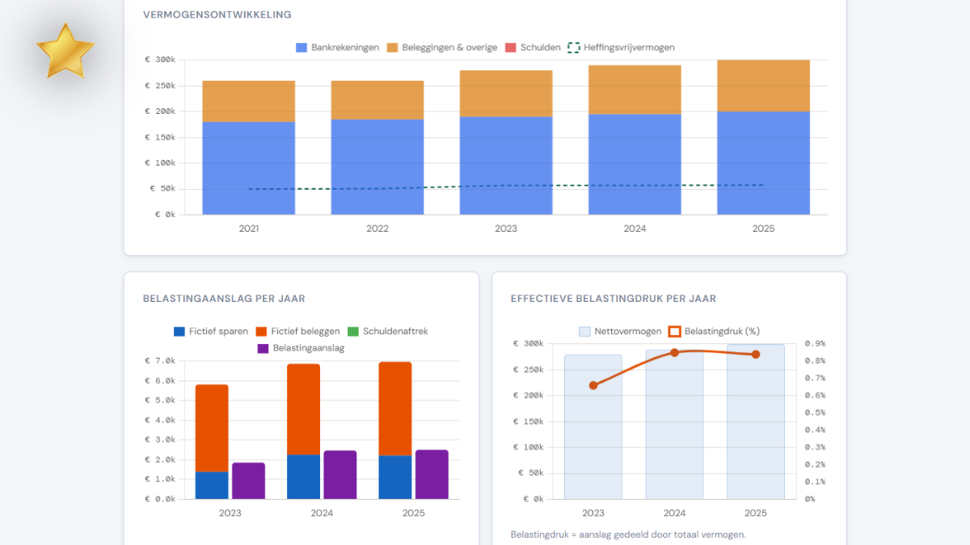Click the 2024 Belastingdruk line point
Image resolution: width=970 pixels, height=545 pixels.
674,352
